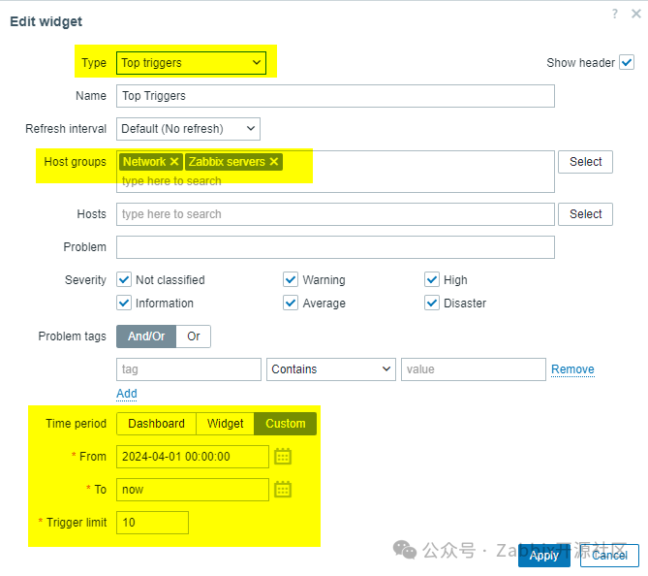Image resolution: width=648 pixels, height=576 pixels.
Task: Close the Edit widget dialog
Action: tap(636, 15)
